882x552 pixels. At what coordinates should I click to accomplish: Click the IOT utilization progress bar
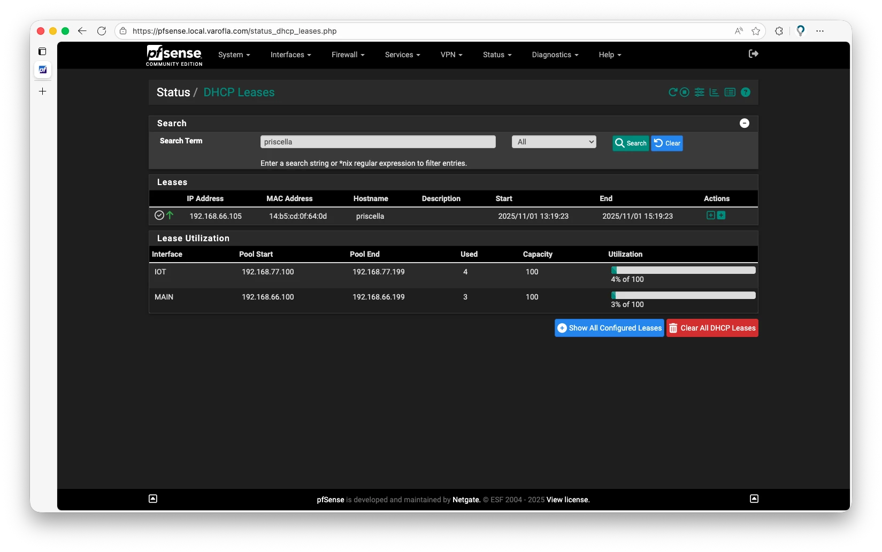(683, 270)
